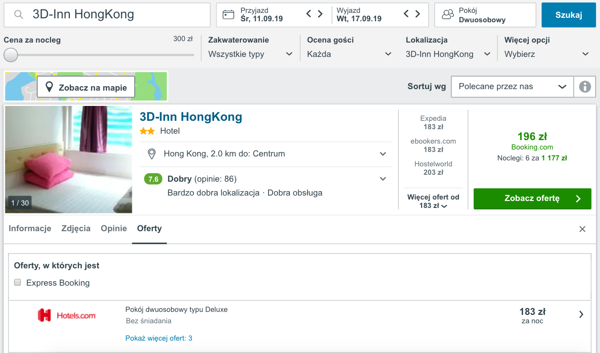Screen dimensions: 600x353
Task: Open the Sortuj wg dropdown
Action: coord(512,87)
